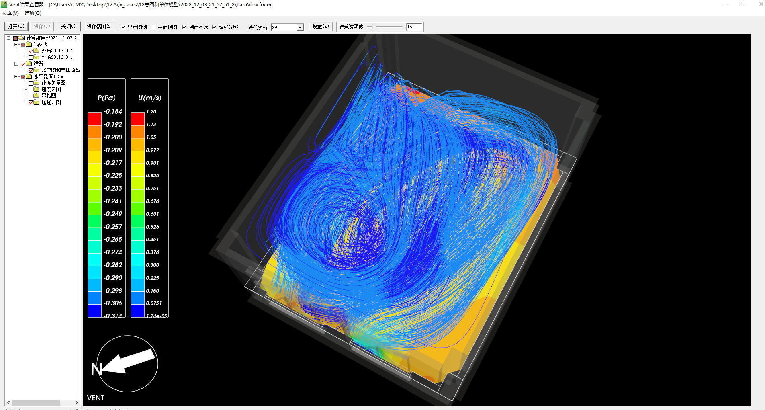Image resolution: width=765 pixels, height=410 pixels.
Task: Click the folder icon for 流线图
Action: 29,44
